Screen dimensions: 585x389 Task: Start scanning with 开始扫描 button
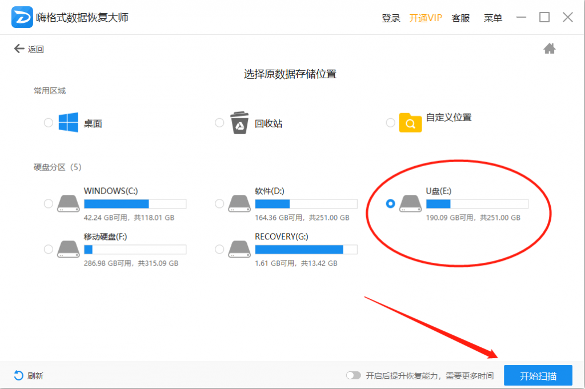pyautogui.click(x=538, y=375)
